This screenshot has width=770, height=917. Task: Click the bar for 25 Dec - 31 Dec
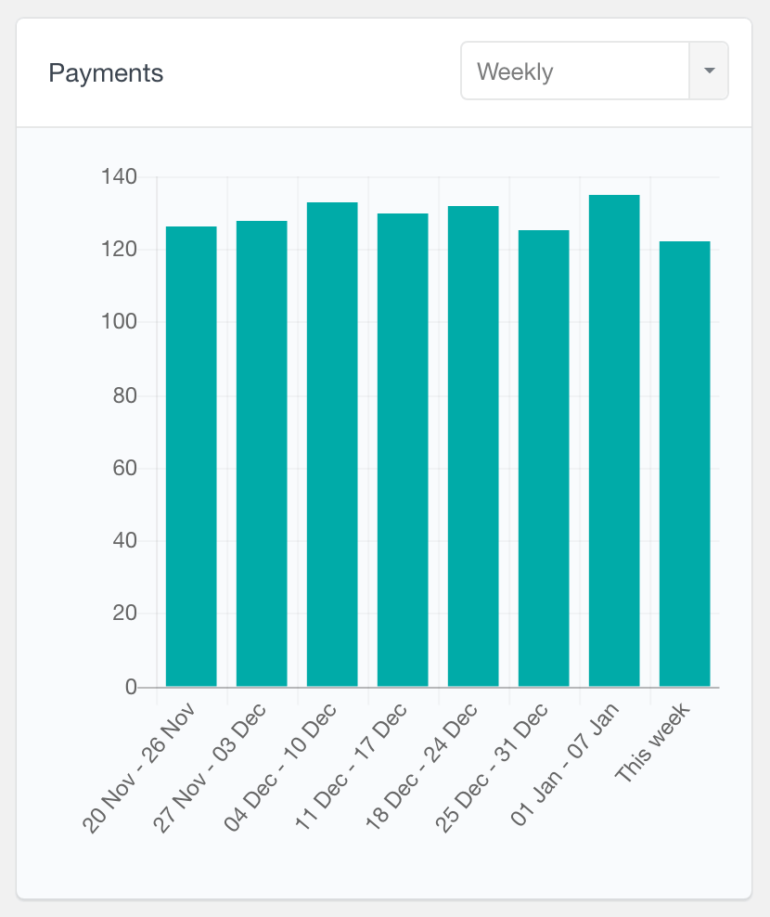[x=544, y=458]
